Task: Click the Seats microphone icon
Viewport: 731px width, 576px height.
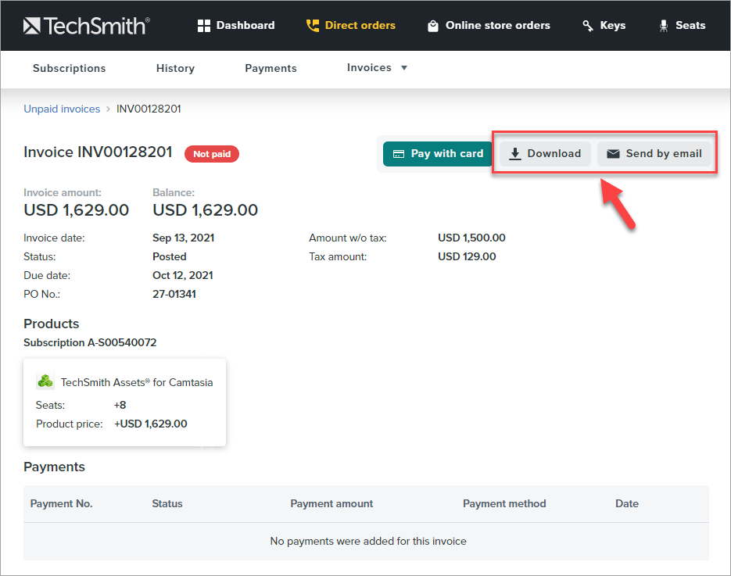Action: [665, 26]
